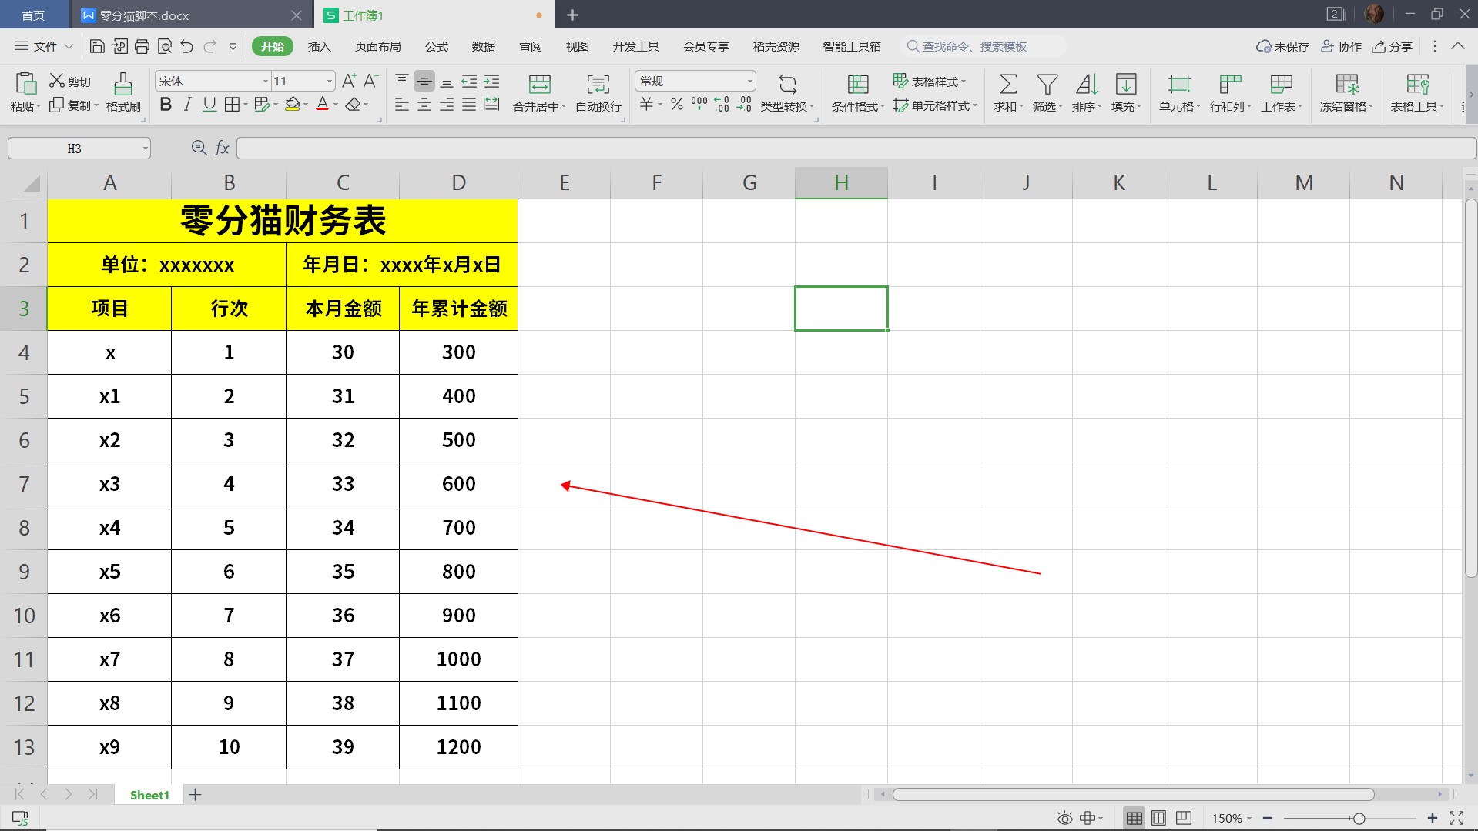Toggle italic text formatting
The width and height of the screenshot is (1478, 831).
click(x=187, y=105)
